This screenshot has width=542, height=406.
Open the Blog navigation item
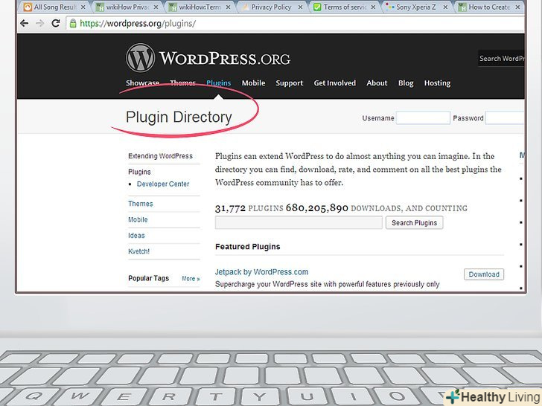point(406,83)
